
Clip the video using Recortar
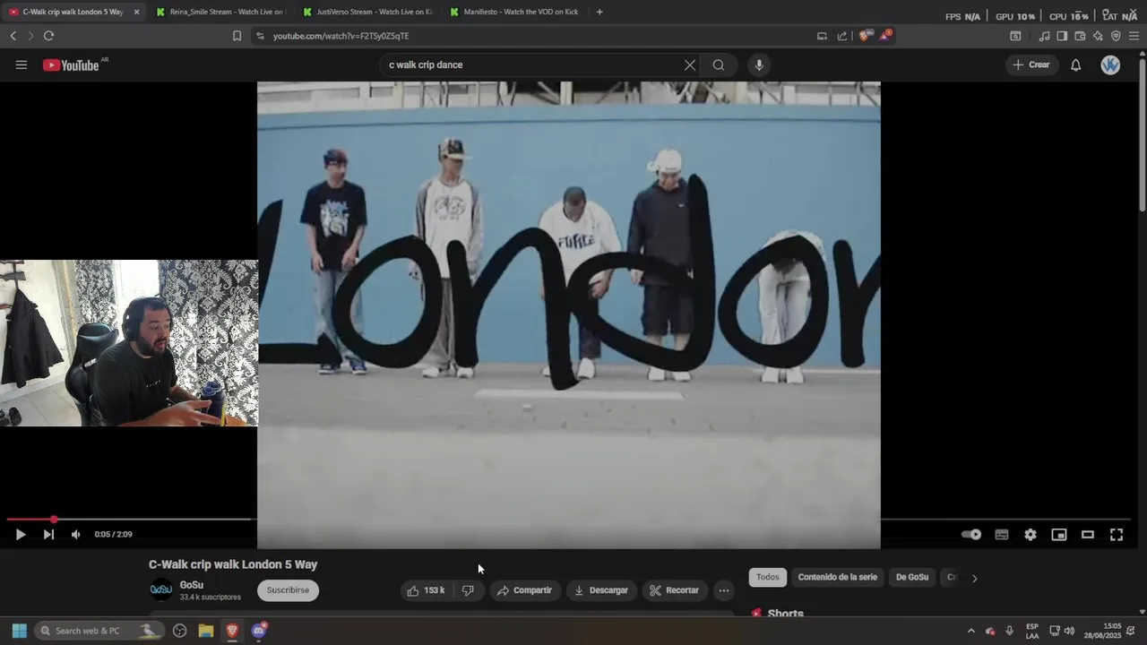(x=674, y=590)
